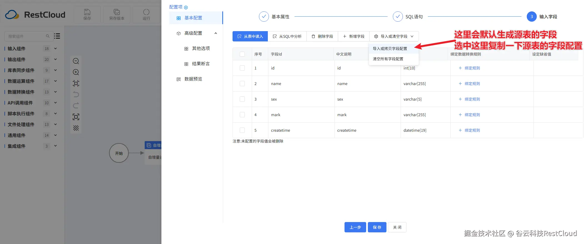Open the 导入或清空字段 dropdown
This screenshot has height=244, width=584.
coord(394,36)
